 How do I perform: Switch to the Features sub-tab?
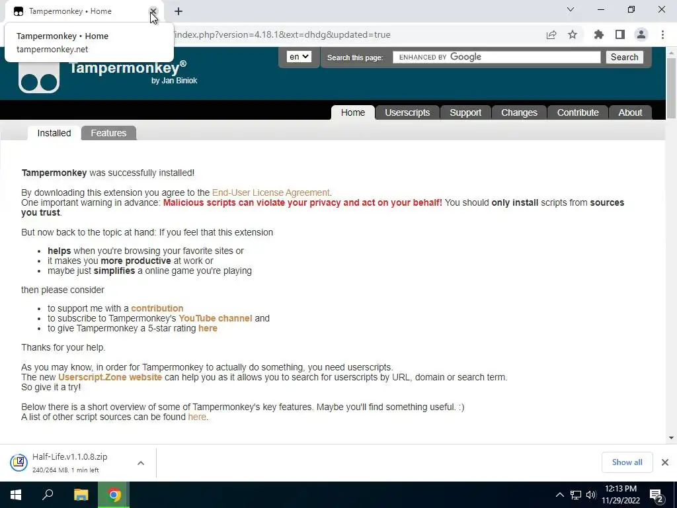click(108, 133)
